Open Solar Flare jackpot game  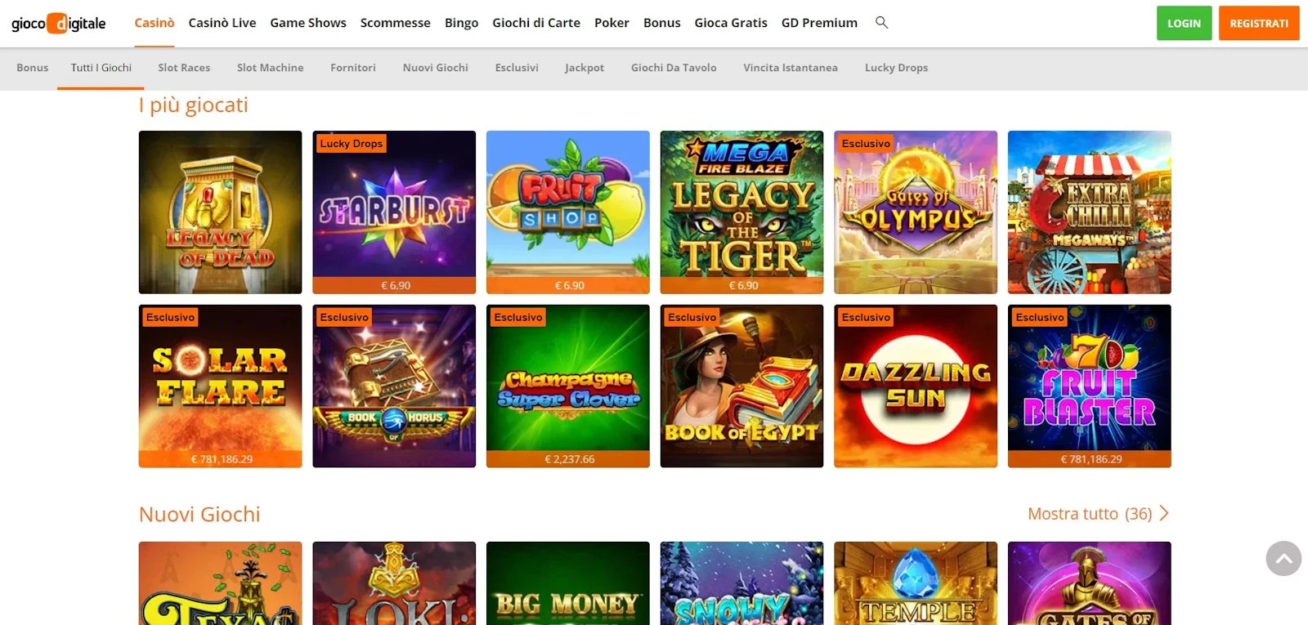[221, 386]
